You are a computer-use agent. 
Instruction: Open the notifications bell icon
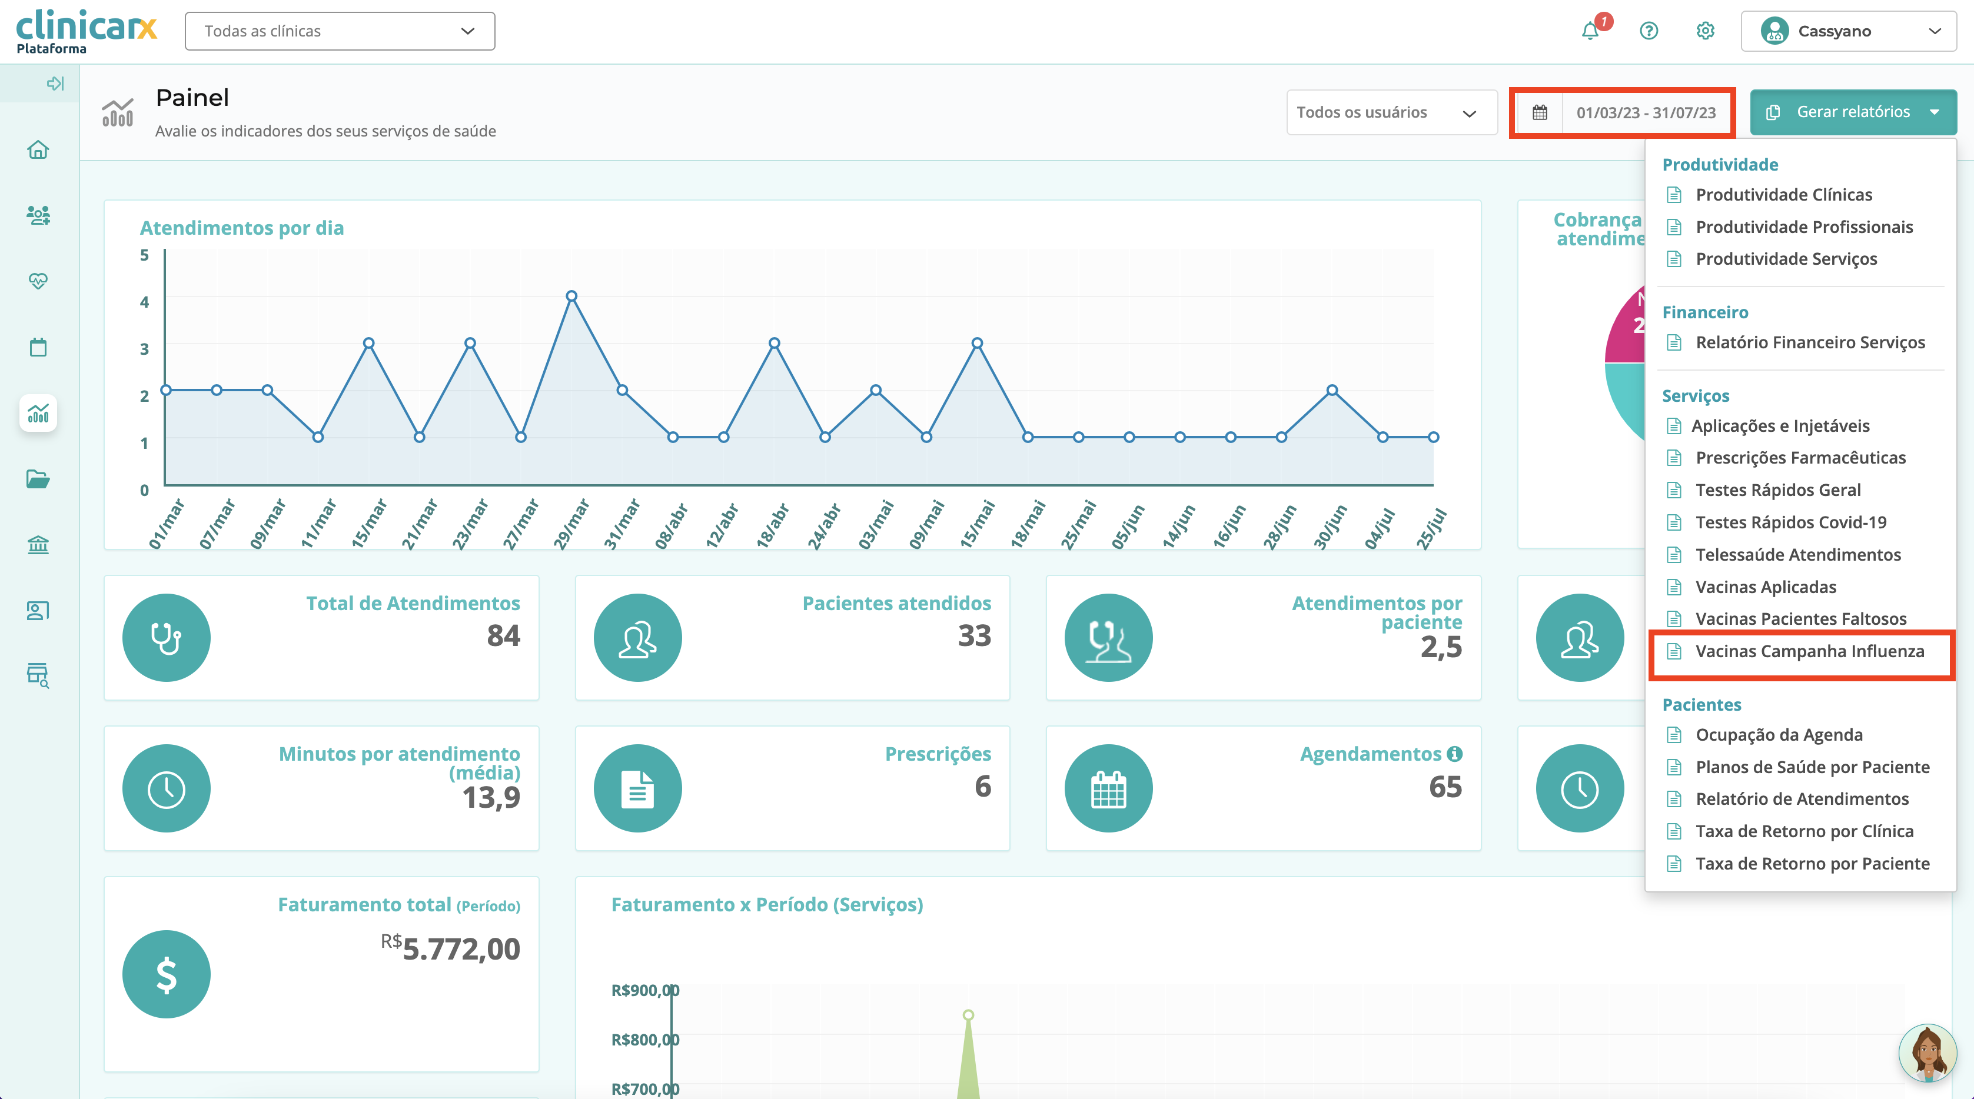(x=1591, y=31)
